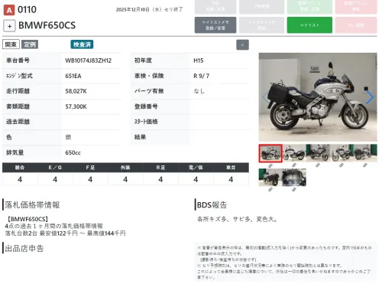
Task: Select the 定例 tag label
Action: click(30, 44)
